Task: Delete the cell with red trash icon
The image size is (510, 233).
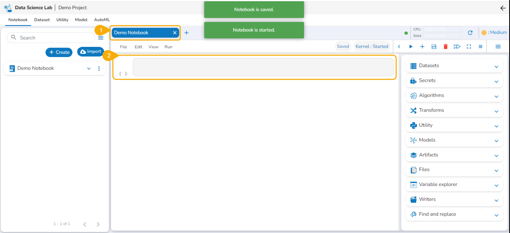Action: (x=445, y=47)
